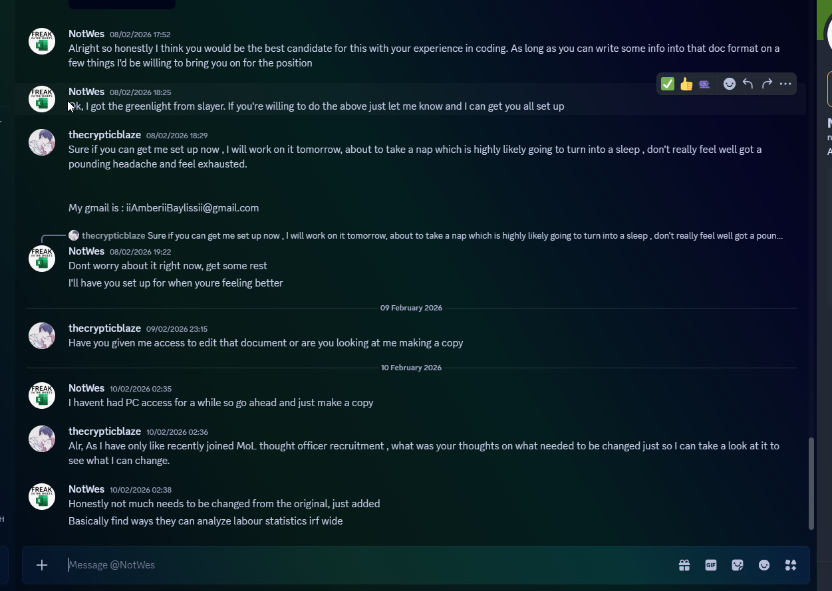Open Add Reaction emoji picker on message
832x591 pixels.
click(730, 84)
